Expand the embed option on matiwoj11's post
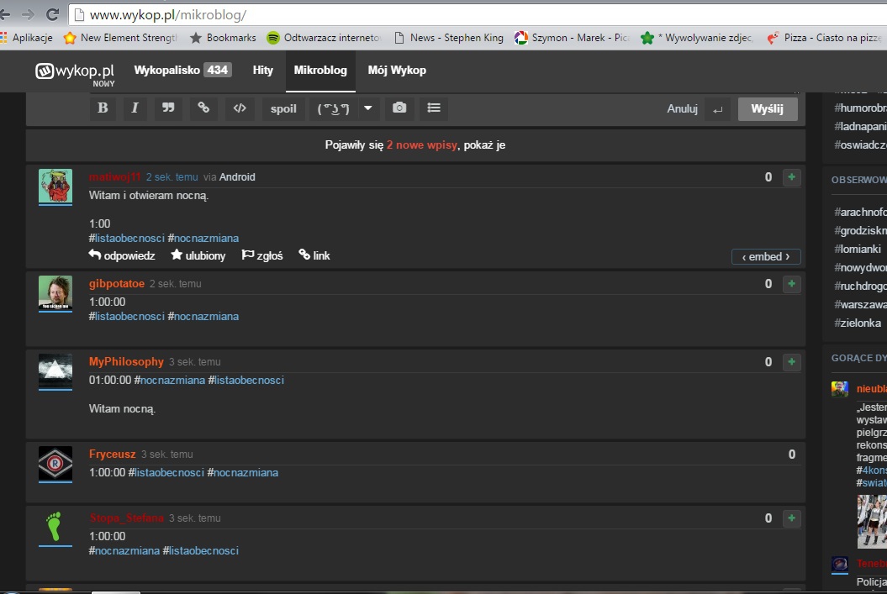Screen dimensions: 887x594 pos(765,256)
